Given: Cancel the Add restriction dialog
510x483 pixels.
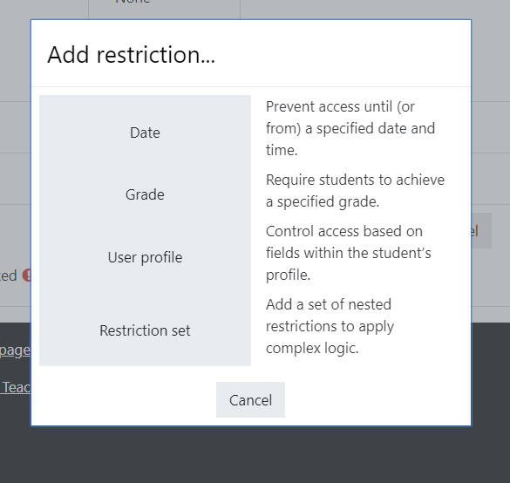Looking at the screenshot, I should [x=250, y=399].
